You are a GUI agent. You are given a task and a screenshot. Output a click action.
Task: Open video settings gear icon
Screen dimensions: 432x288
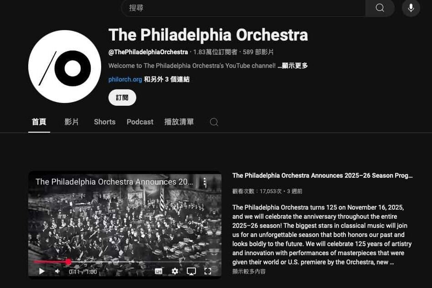pyautogui.click(x=175, y=271)
